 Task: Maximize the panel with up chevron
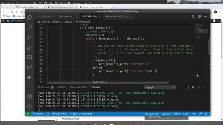[x=199, y=87]
